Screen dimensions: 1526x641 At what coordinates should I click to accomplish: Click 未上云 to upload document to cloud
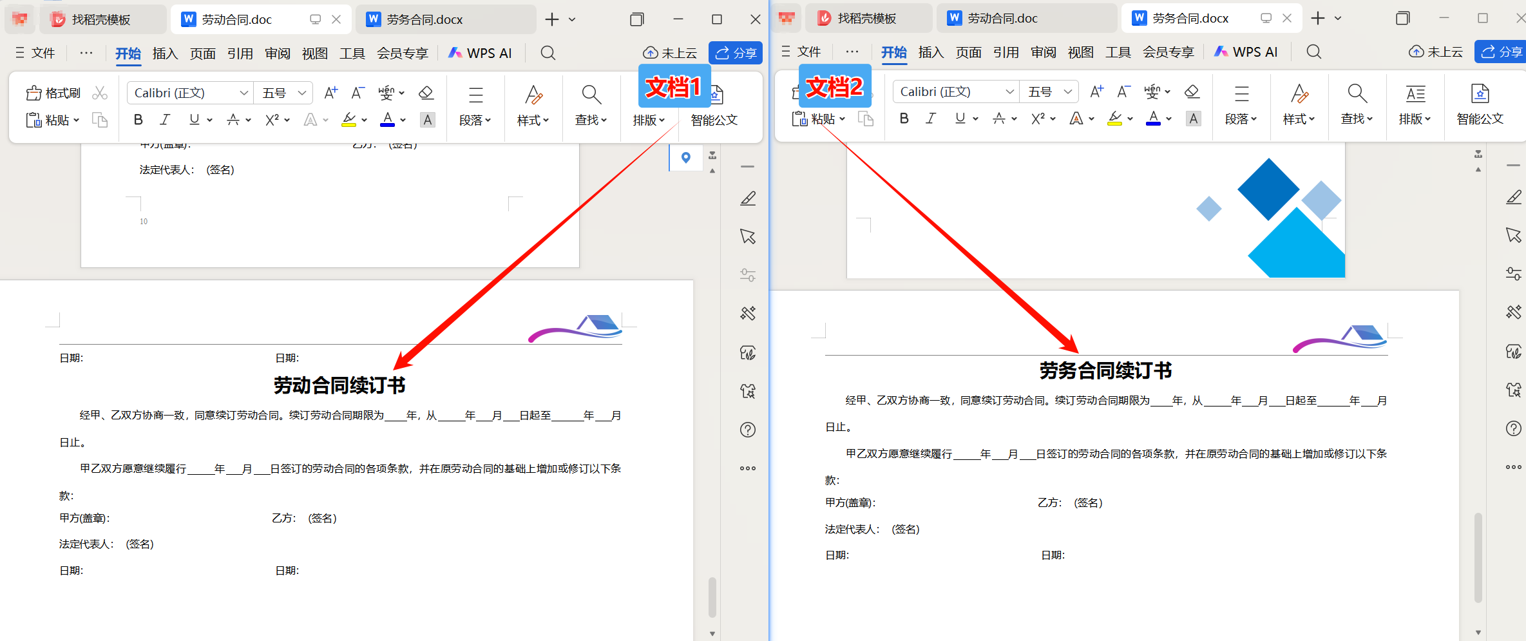click(x=670, y=52)
